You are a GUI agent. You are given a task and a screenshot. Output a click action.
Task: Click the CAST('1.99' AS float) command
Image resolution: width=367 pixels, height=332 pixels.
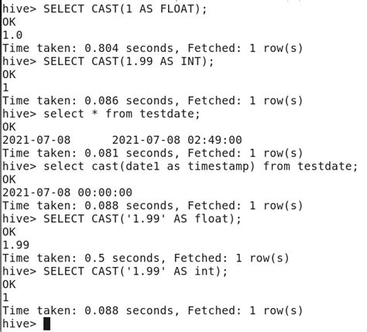tap(142, 219)
